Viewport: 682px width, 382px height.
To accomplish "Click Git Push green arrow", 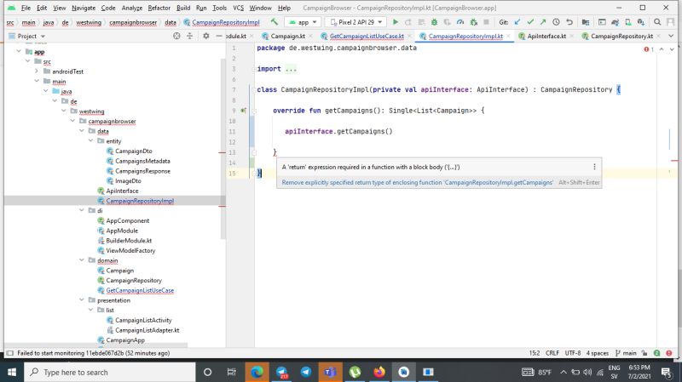I will 543,22.
